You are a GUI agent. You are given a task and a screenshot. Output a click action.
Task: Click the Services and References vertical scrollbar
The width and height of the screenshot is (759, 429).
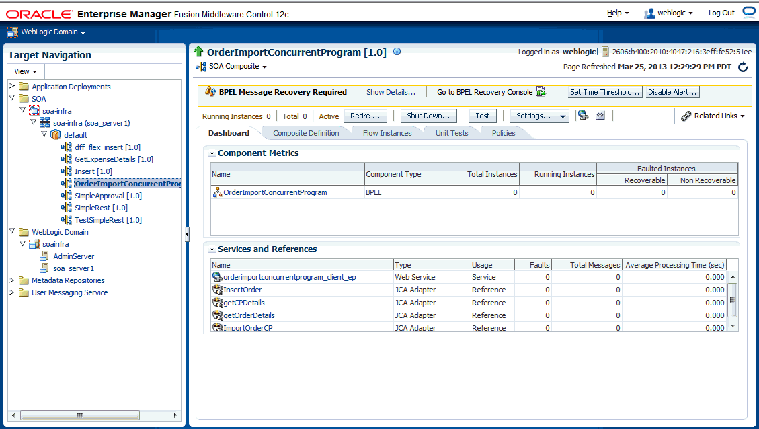(x=732, y=299)
